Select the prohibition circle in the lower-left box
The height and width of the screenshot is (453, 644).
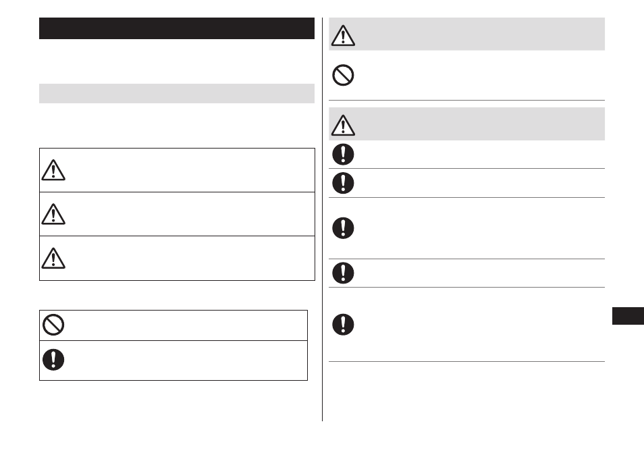(53, 325)
